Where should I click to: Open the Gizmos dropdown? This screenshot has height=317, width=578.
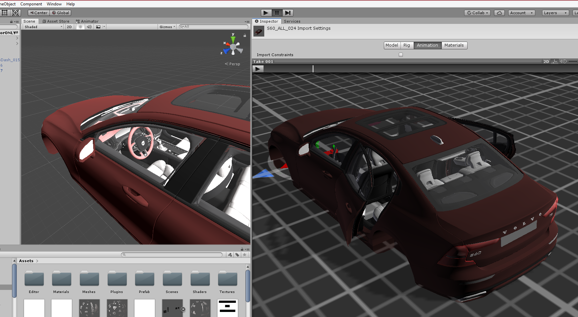click(167, 27)
